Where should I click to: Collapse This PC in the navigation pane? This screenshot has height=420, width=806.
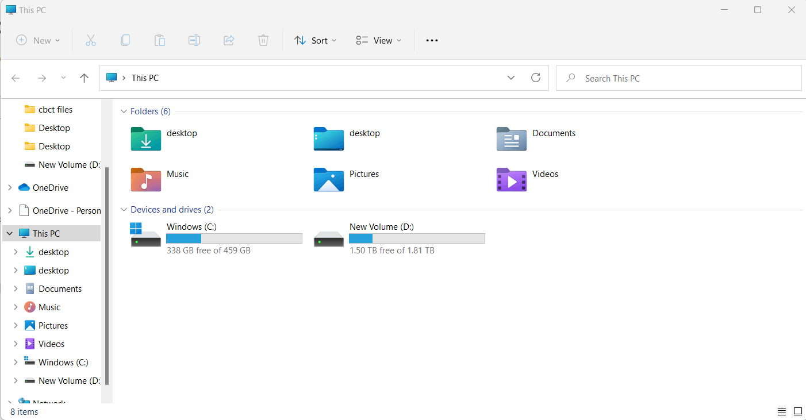[x=10, y=233]
